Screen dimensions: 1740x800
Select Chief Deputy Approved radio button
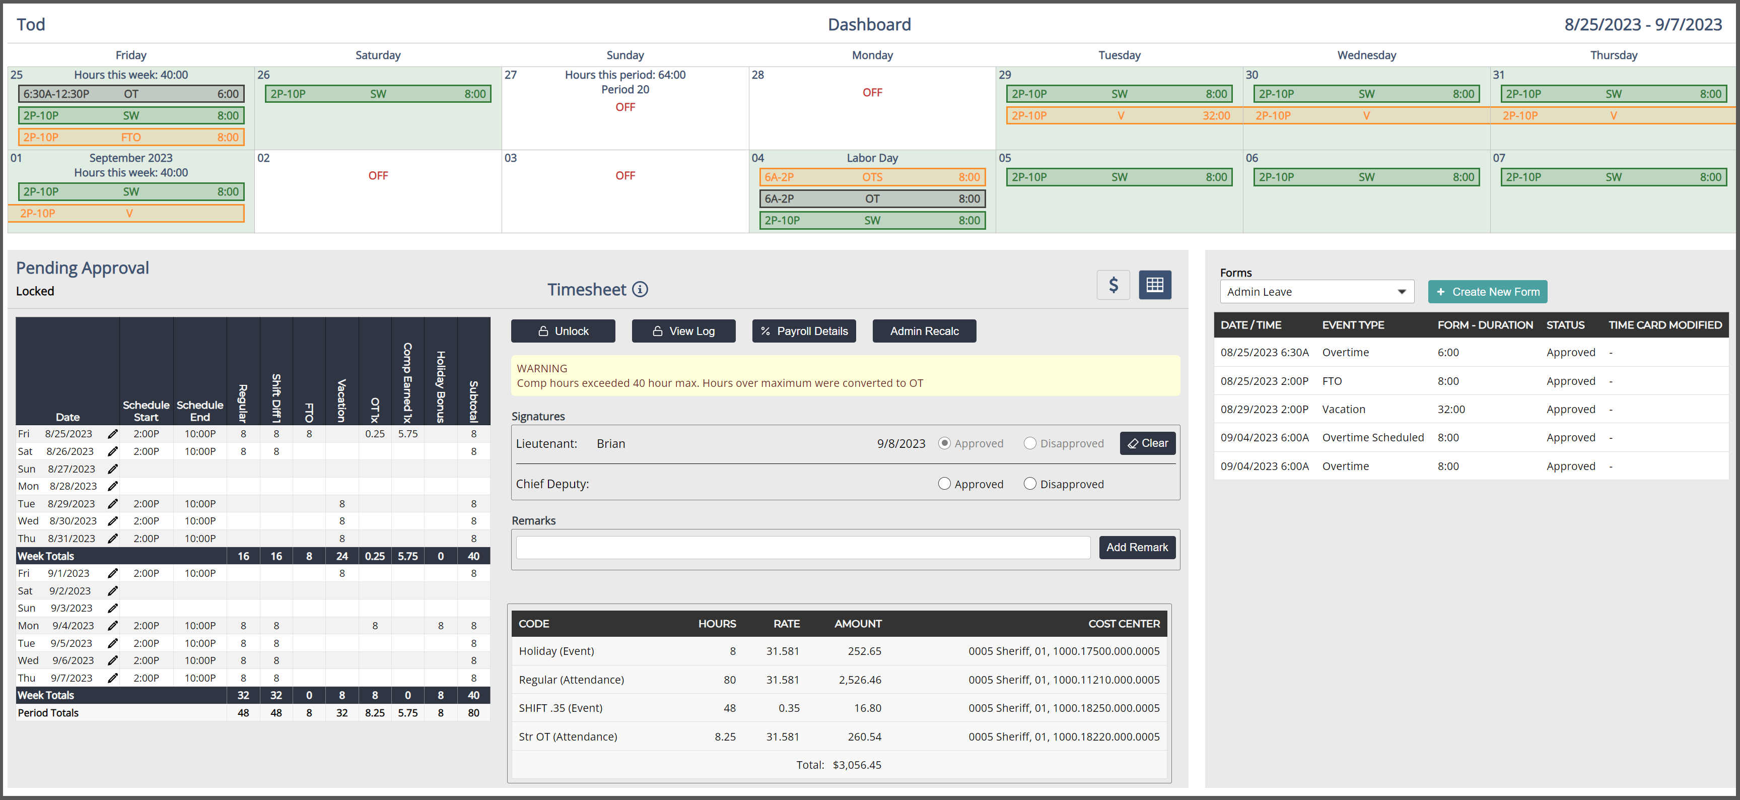point(944,484)
